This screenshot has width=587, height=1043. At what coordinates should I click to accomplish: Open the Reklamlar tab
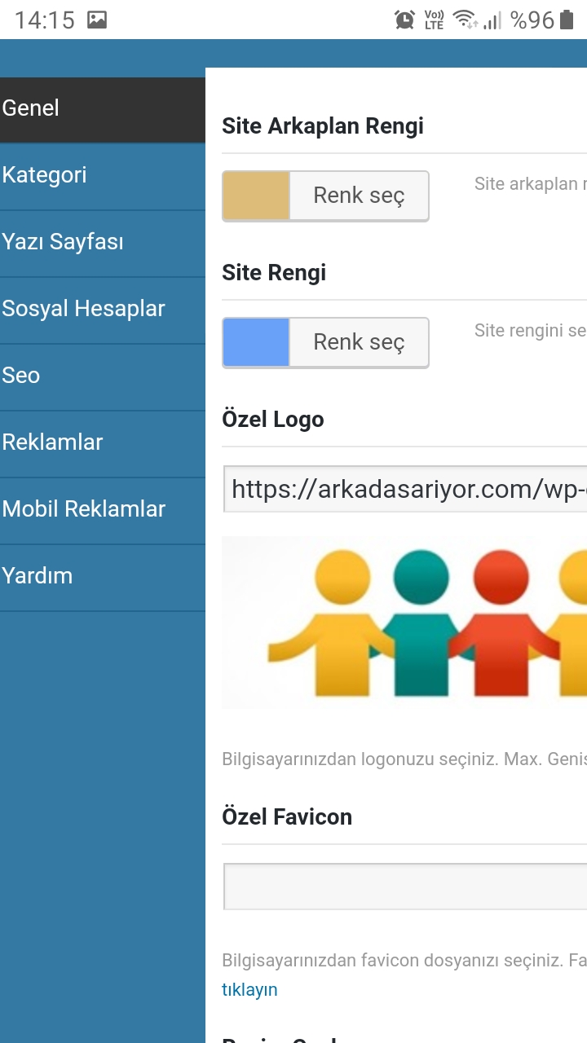point(103,444)
